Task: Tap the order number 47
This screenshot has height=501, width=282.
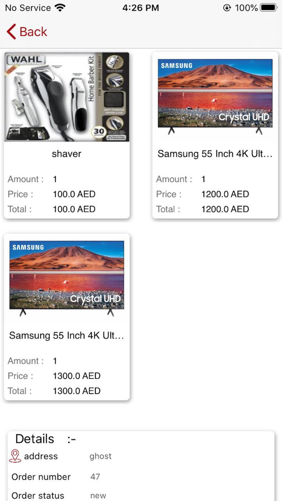Action: click(95, 476)
